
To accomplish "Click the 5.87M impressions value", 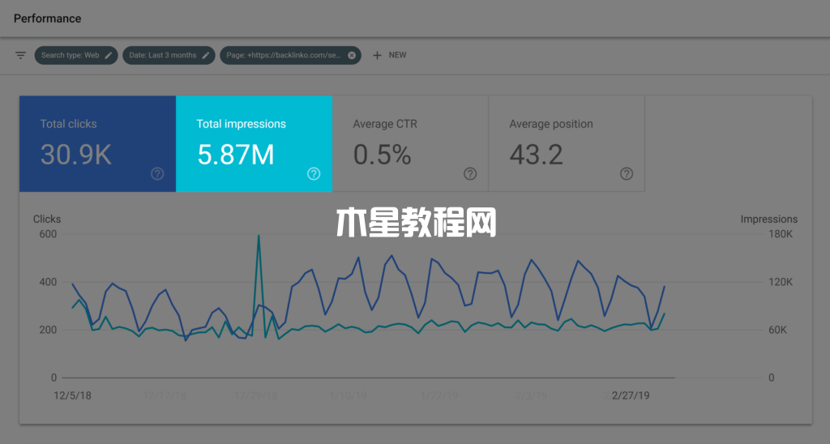I will click(x=236, y=155).
